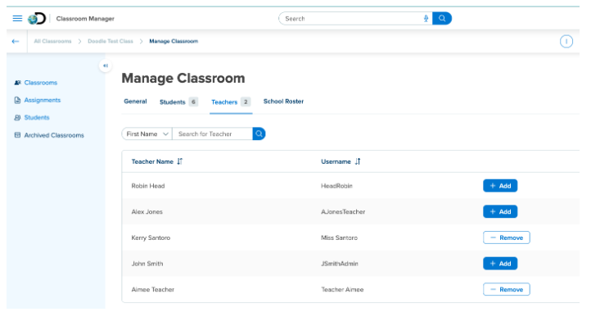Image resolution: width=591 pixels, height=312 pixels.
Task: Select the General tab
Action: tap(135, 102)
